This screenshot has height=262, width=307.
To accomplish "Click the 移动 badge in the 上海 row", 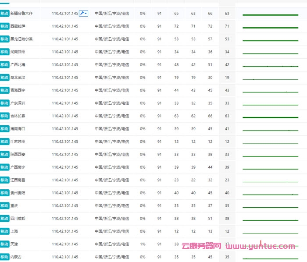I will [5, 231].
